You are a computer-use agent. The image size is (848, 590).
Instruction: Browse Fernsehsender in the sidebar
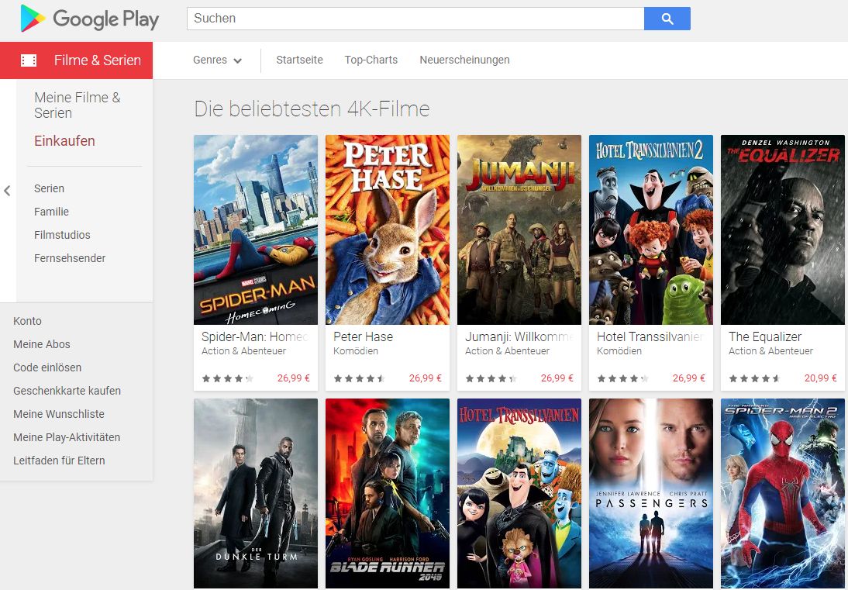click(70, 258)
